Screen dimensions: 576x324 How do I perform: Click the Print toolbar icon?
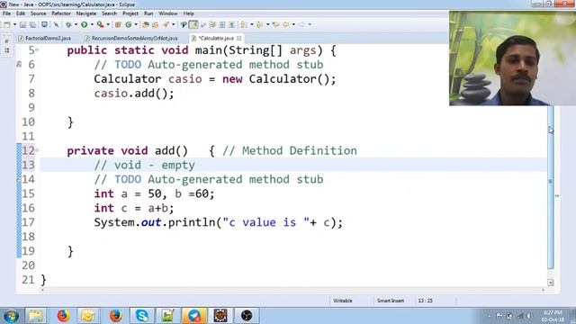(44, 24)
